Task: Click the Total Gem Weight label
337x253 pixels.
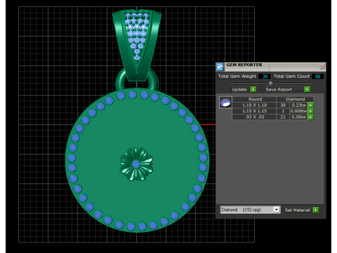Action: click(237, 77)
